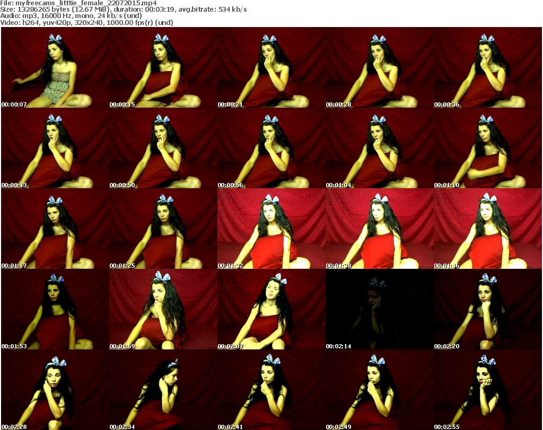Pick the bright frame stamped 00:01:46

[488, 229]
